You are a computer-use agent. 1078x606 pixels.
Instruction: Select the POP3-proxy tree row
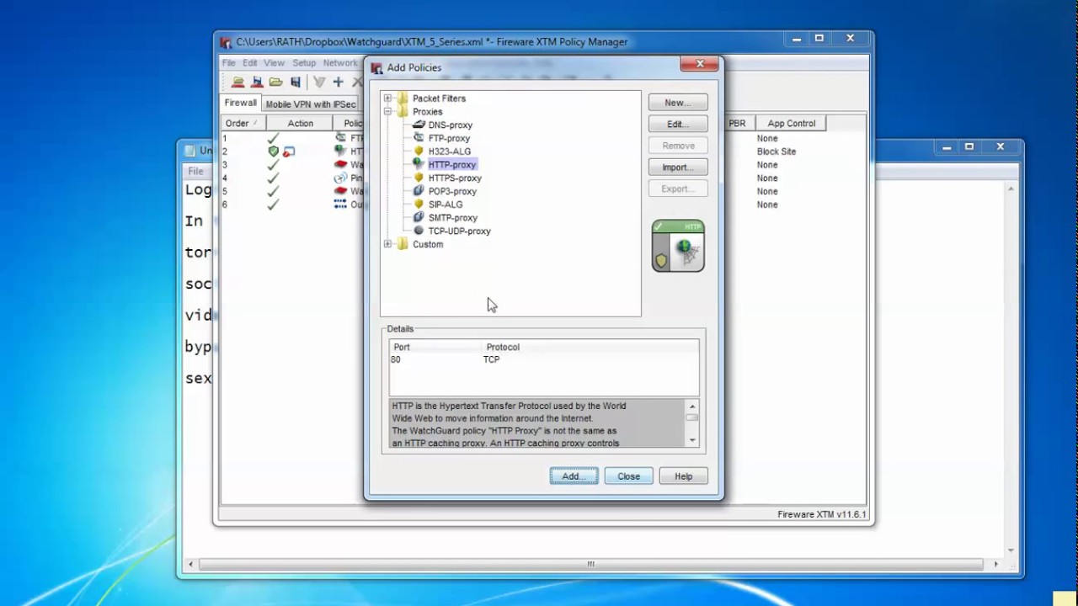pyautogui.click(x=452, y=191)
